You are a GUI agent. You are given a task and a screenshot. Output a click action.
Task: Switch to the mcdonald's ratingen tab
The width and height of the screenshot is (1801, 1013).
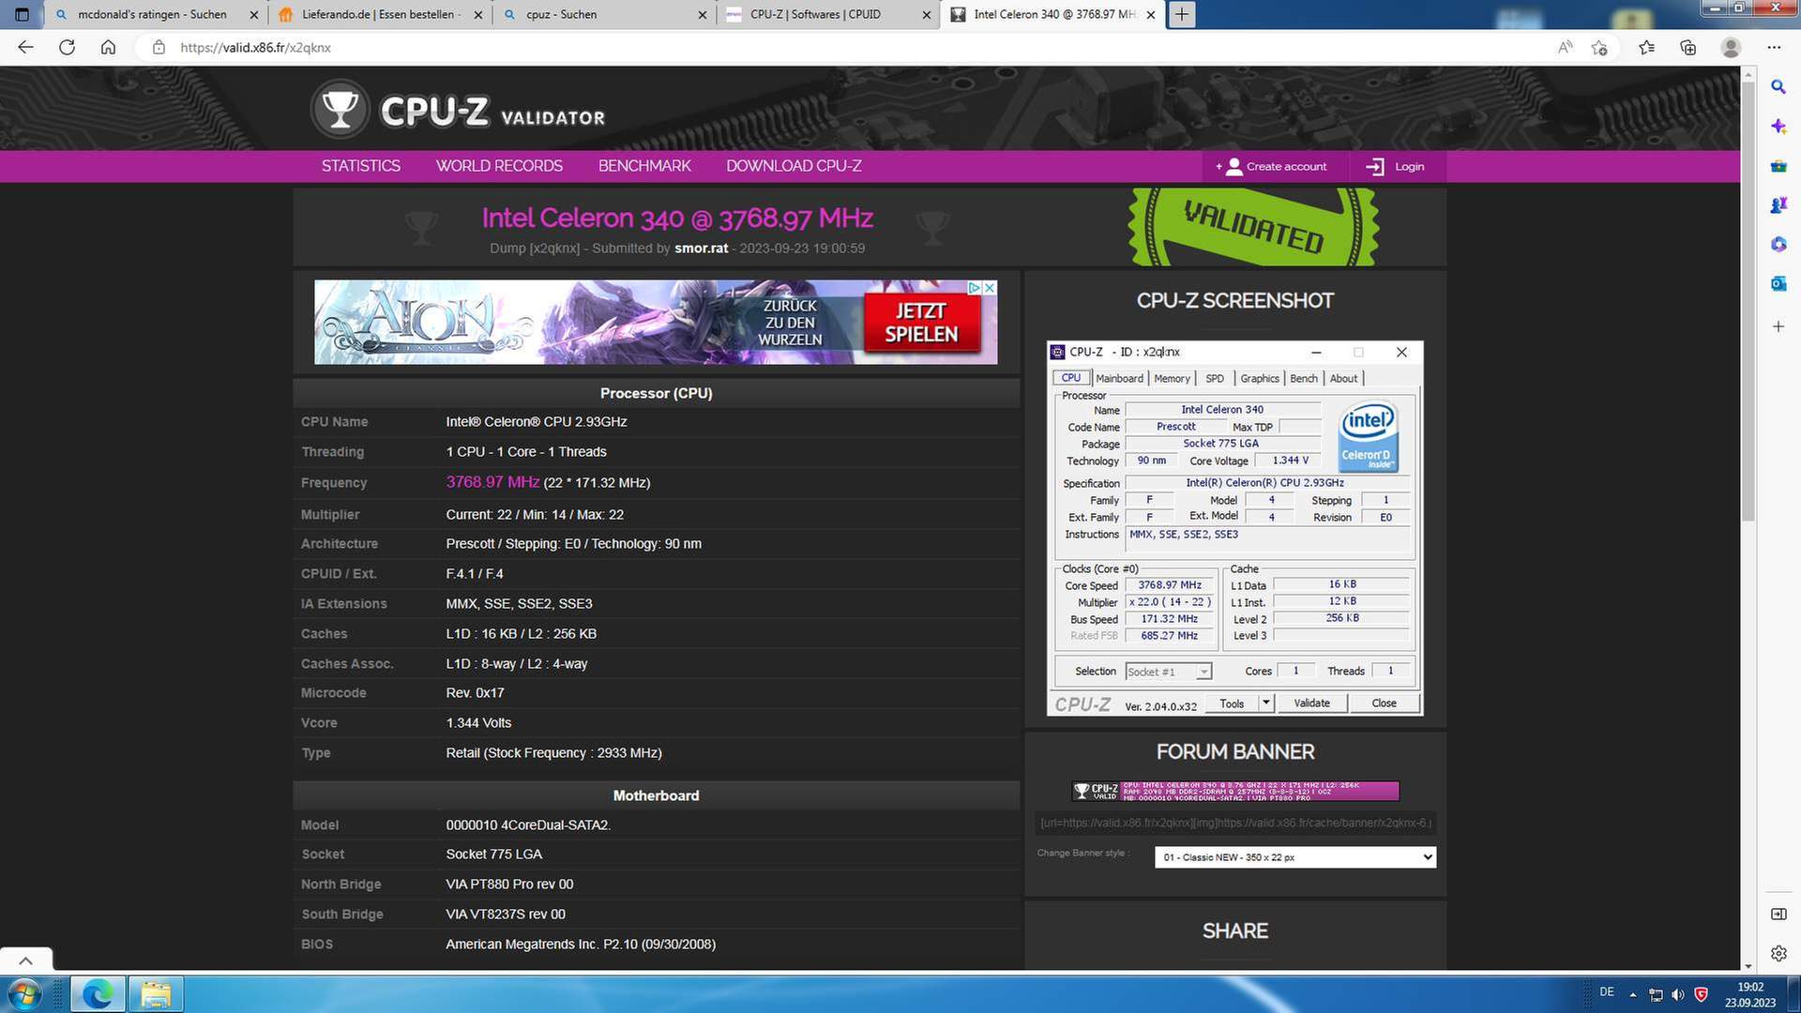coord(156,14)
